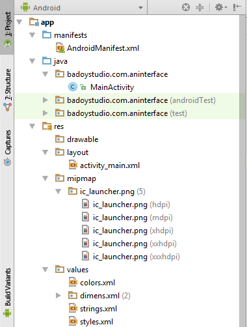
Task: Click the manifests folder icon
Action: point(47,35)
